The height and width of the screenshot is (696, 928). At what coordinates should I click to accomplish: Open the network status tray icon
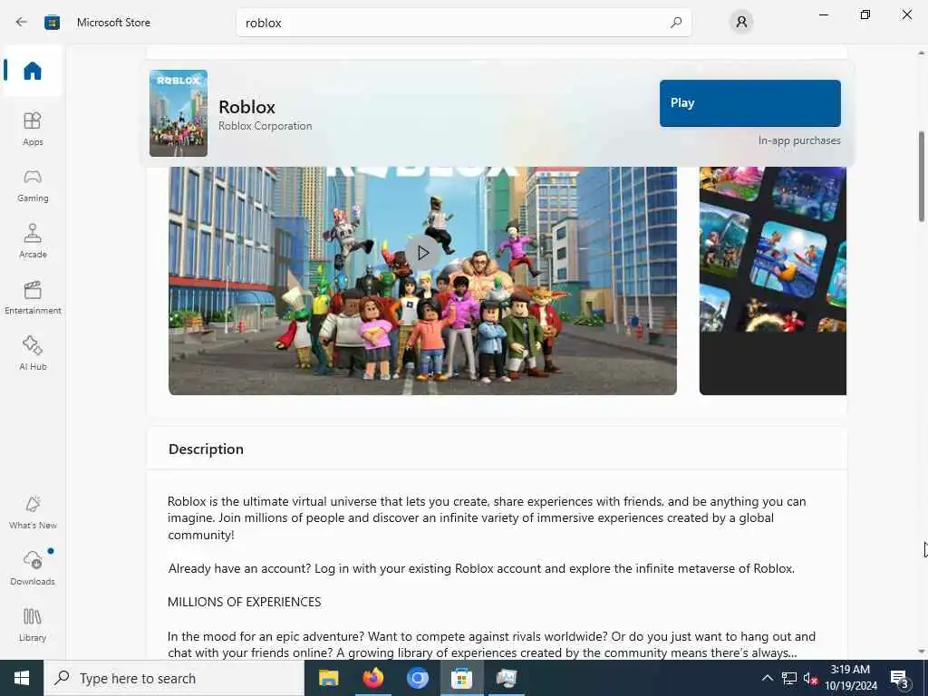[x=789, y=678]
